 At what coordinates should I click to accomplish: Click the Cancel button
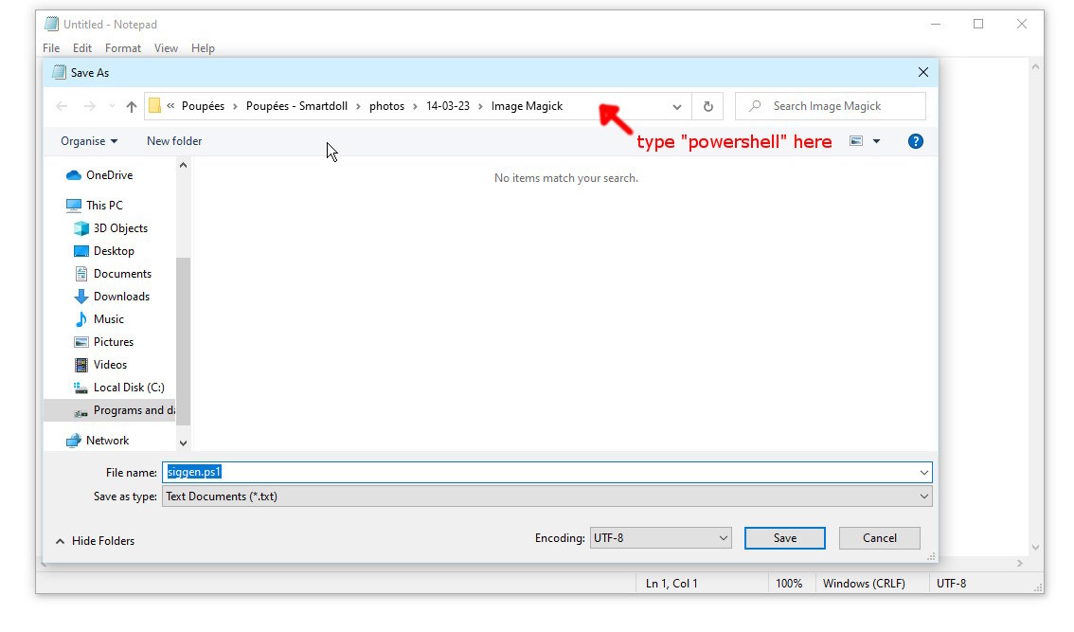tap(879, 538)
